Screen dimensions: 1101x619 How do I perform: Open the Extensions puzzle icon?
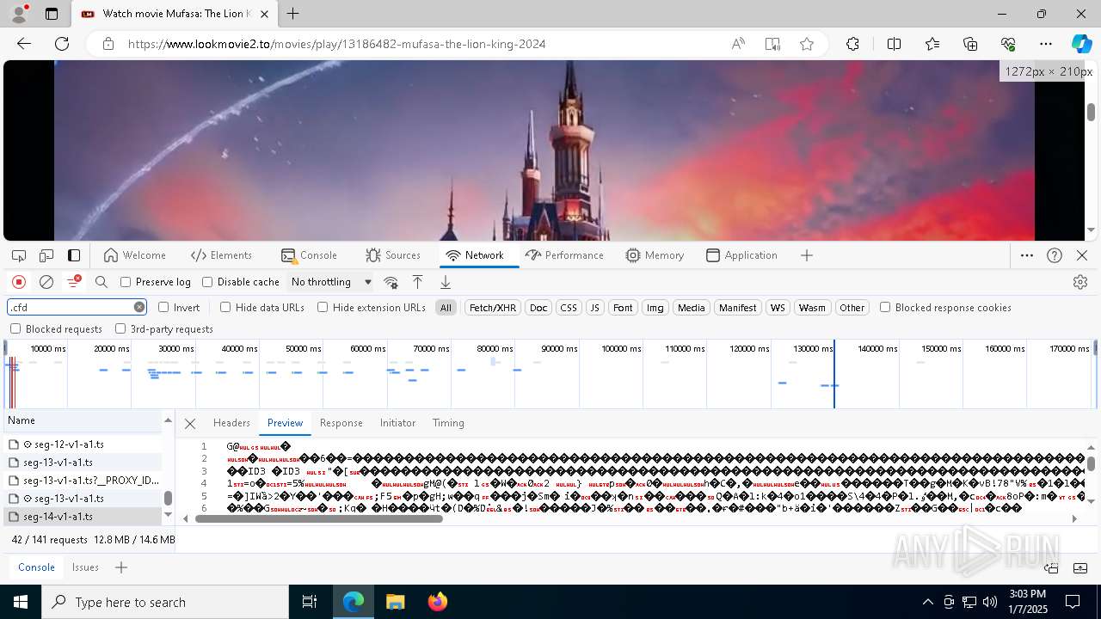(x=852, y=44)
